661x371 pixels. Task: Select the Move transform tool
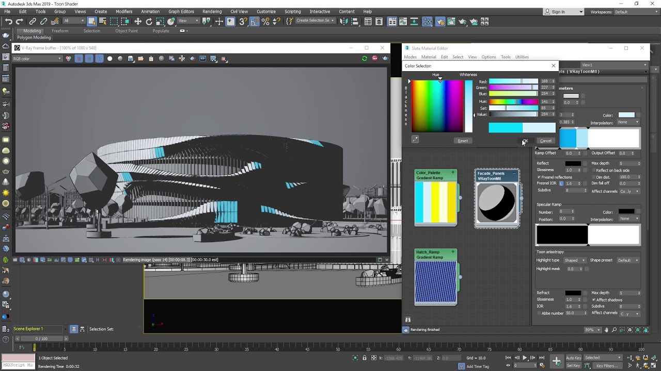pos(138,22)
